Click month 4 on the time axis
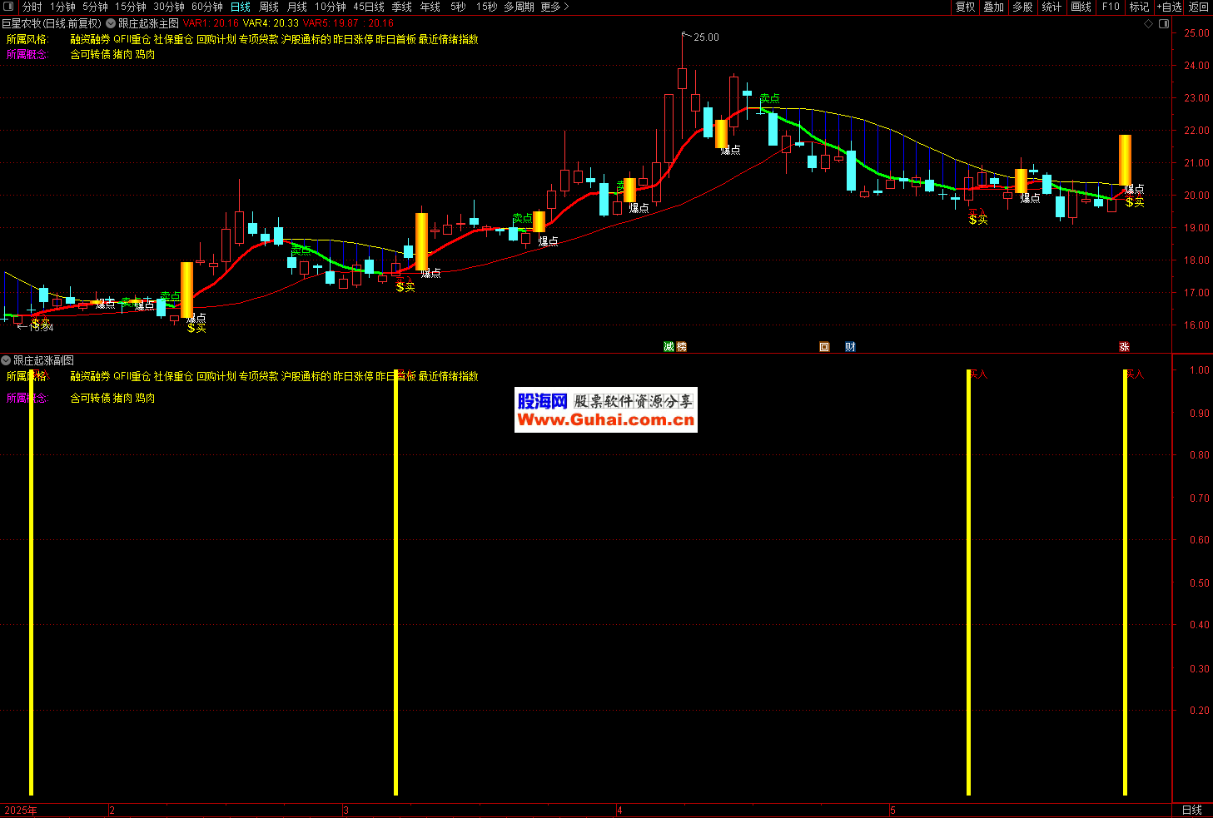This screenshot has height=818, width=1213. pos(619,811)
